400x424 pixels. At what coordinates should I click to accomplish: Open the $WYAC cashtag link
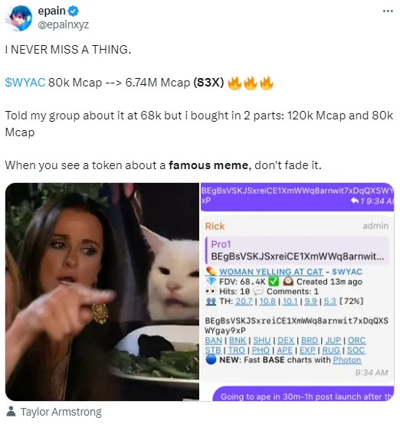pos(25,83)
